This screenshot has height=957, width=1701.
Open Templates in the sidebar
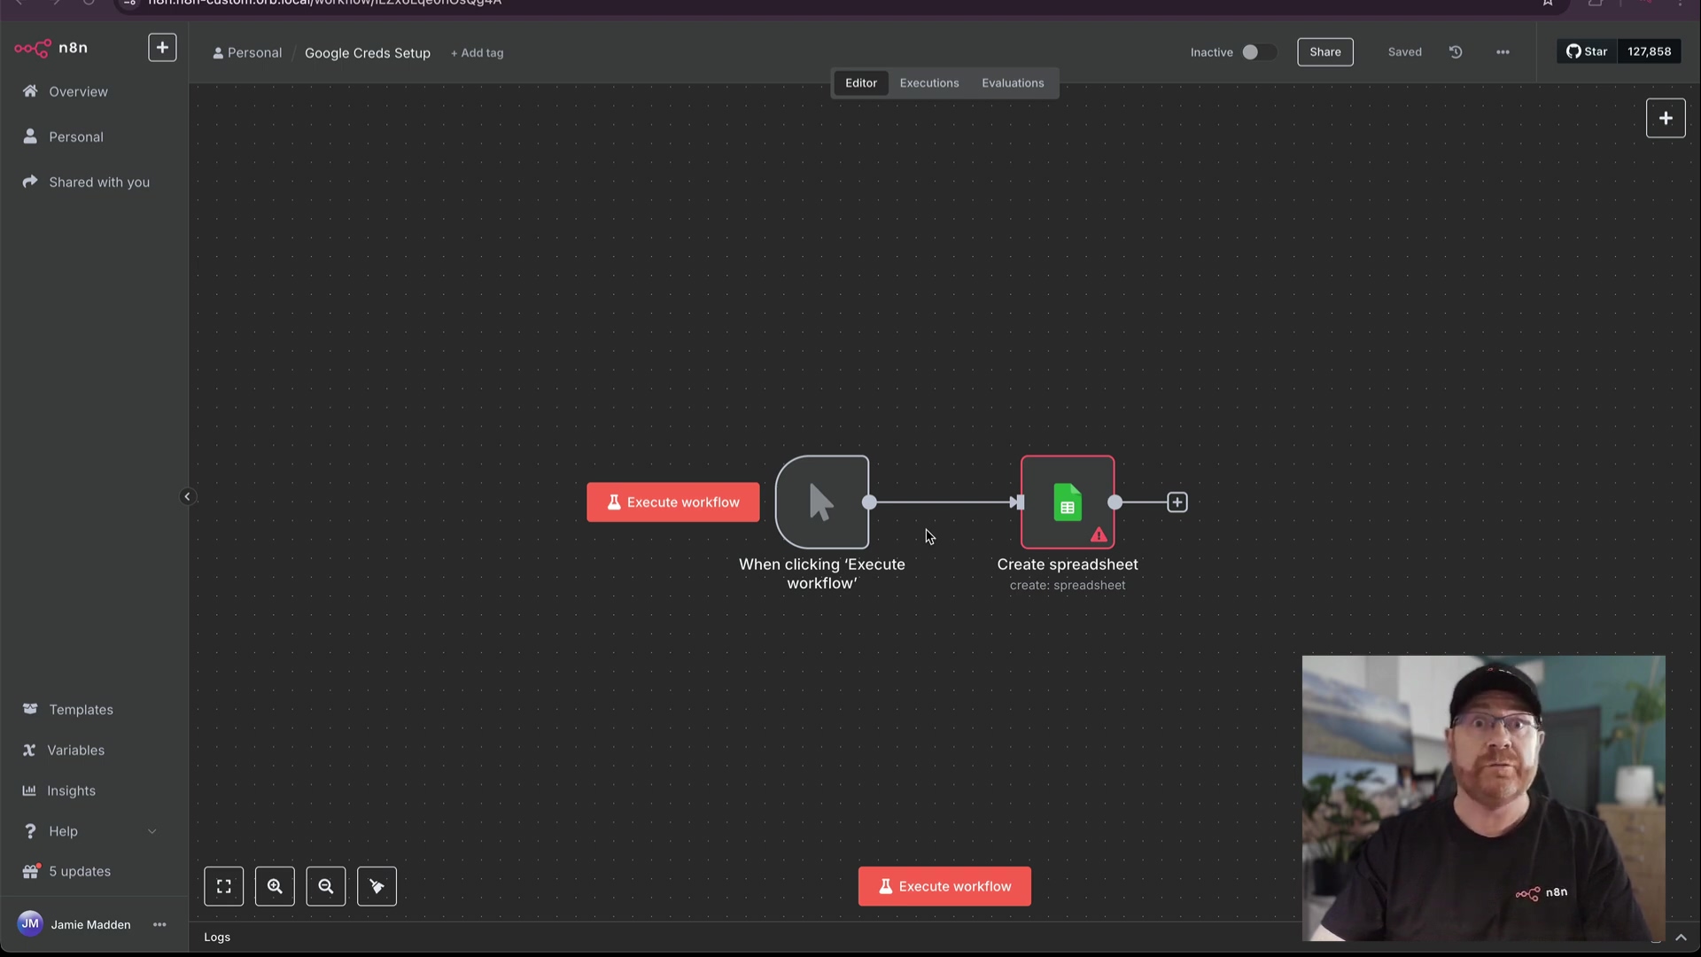click(x=81, y=710)
